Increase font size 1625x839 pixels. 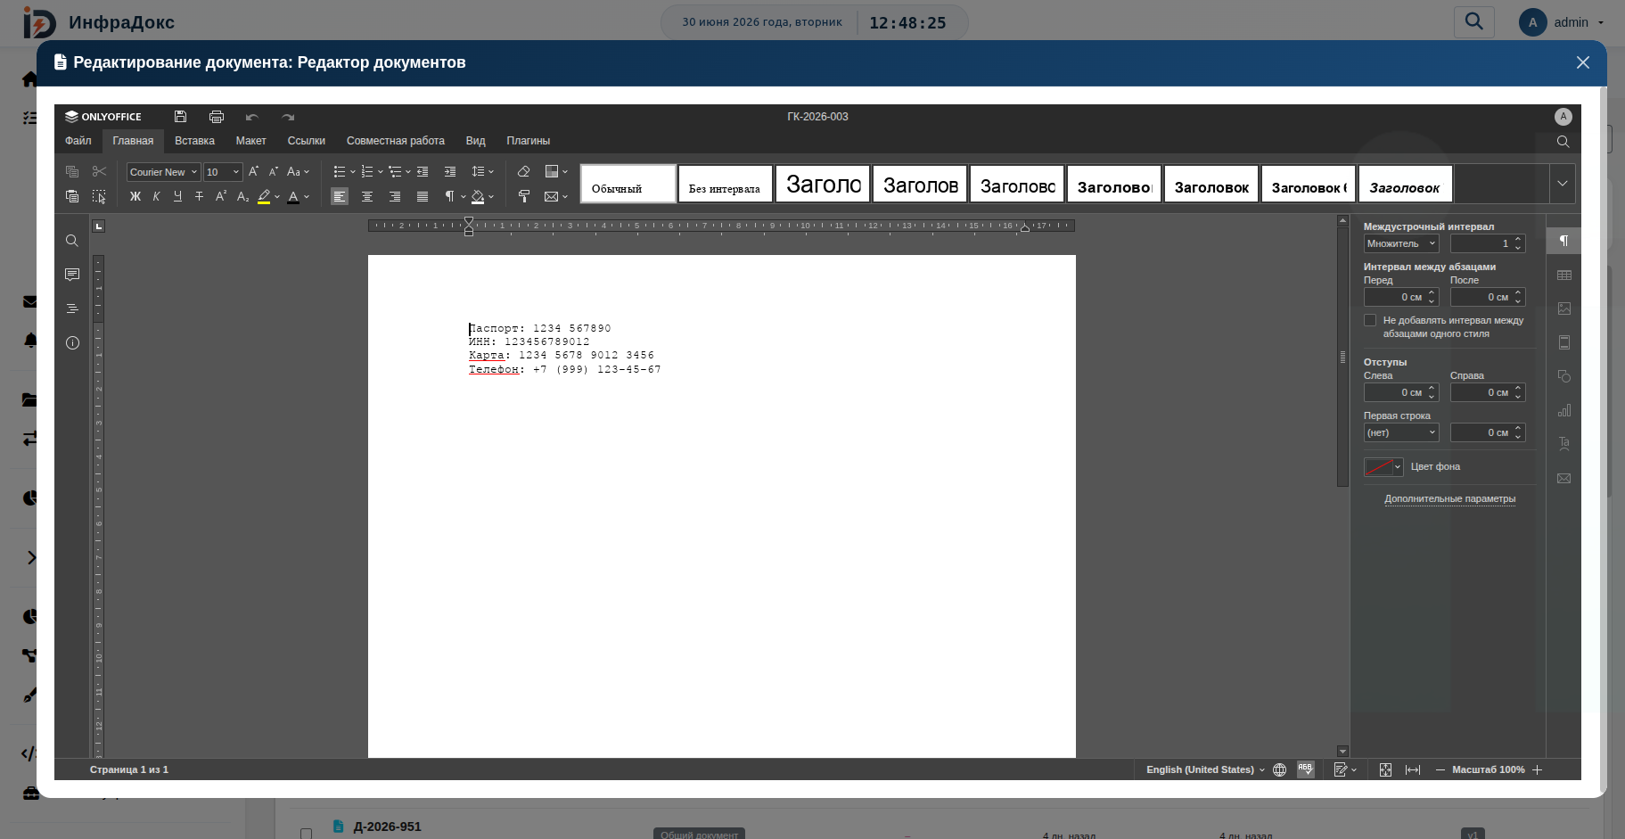pos(253,171)
